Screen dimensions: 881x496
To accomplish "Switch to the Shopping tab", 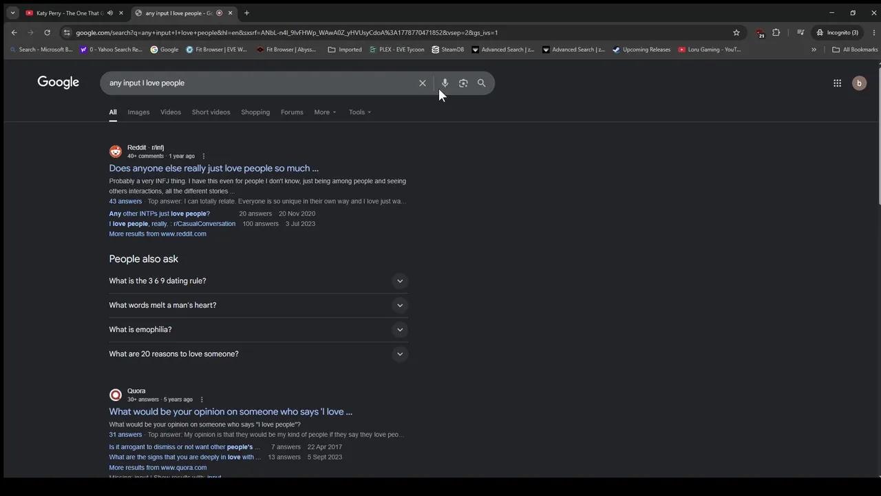I will pos(255,112).
